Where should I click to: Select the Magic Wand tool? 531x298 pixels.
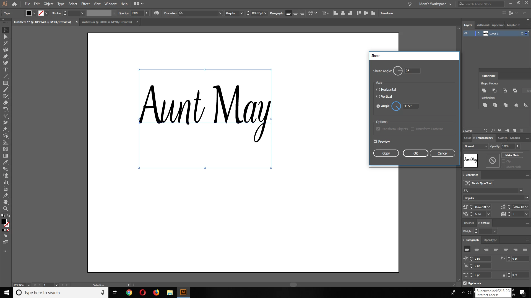[x=5, y=43]
